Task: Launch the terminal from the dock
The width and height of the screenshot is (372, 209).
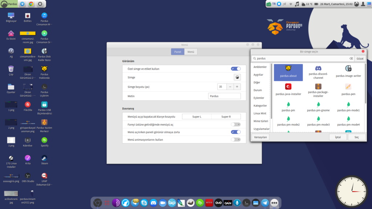Action: (x=246, y=203)
